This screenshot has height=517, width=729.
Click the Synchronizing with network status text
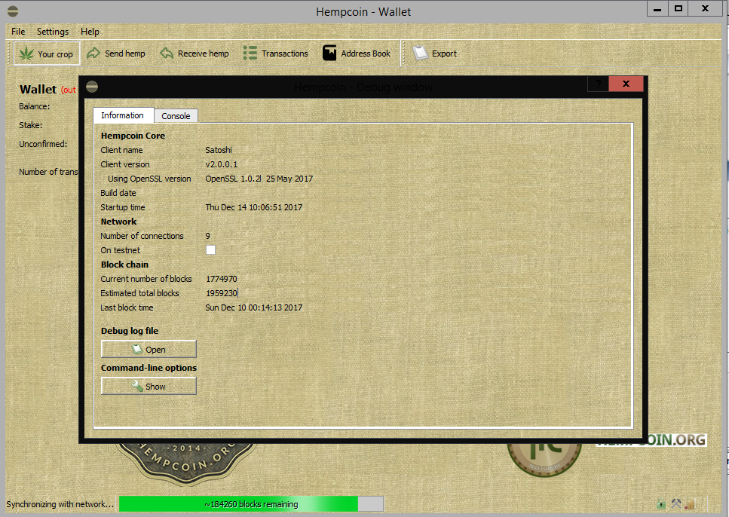coord(60,504)
